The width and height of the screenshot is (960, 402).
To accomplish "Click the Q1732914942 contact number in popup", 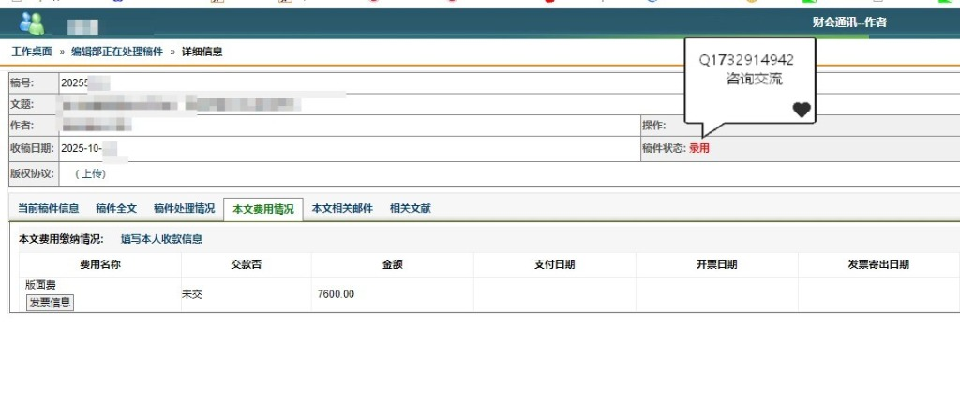I will (x=746, y=60).
